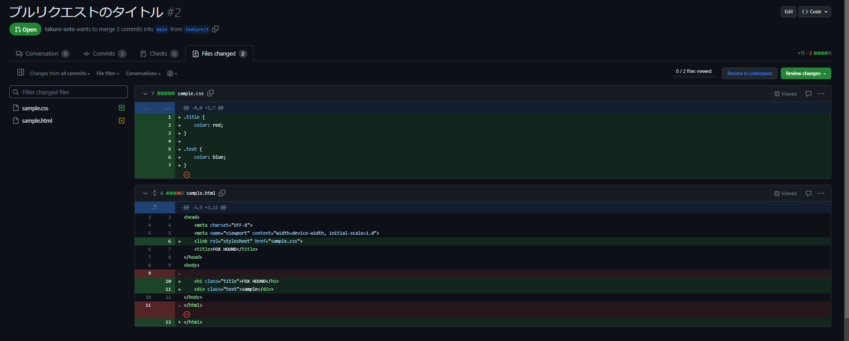Mark sample.css as Viewed
The height and width of the screenshot is (341, 849).
pyautogui.click(x=786, y=94)
